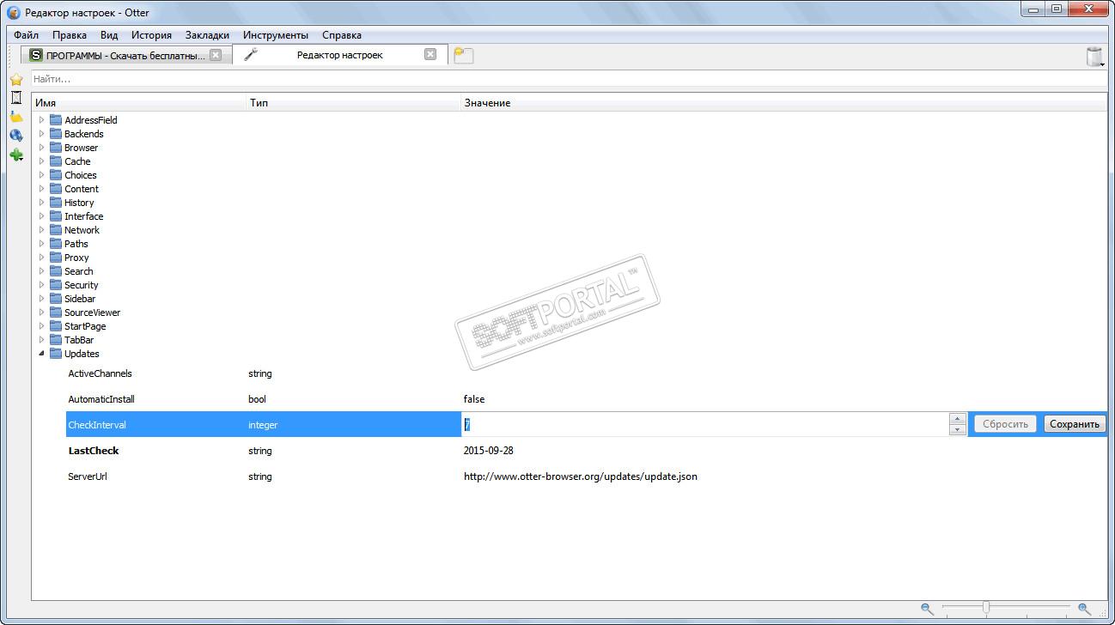
Task: Select the LastCheck setting name
Action: pyautogui.click(x=94, y=451)
